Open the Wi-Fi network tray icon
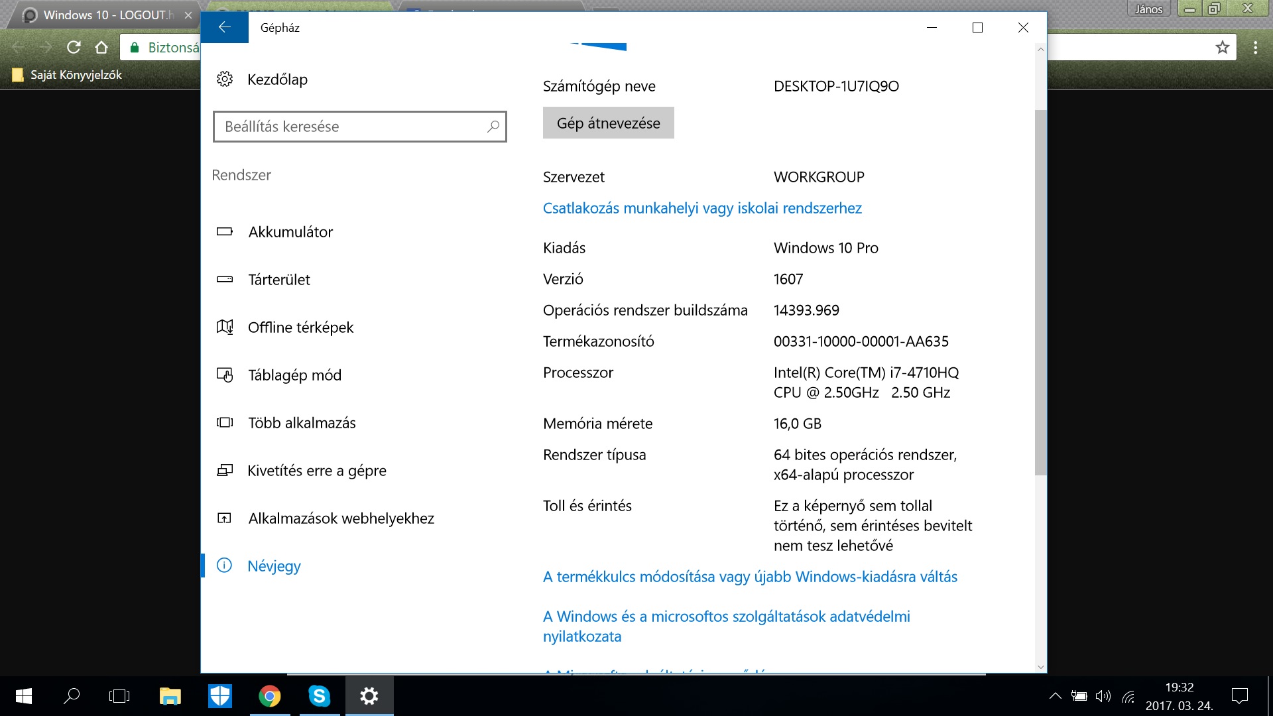 (1128, 696)
